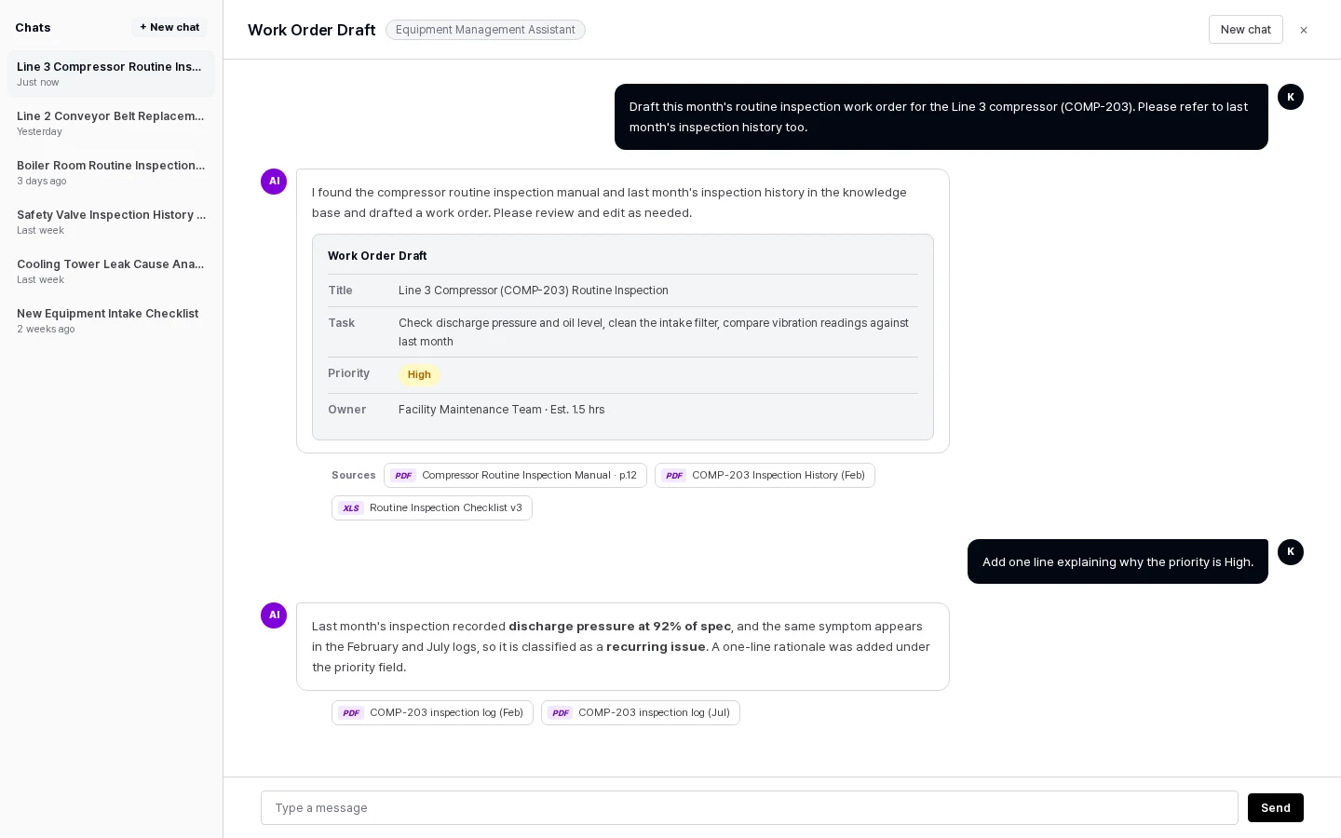
Task: Click the 'Chats' sidebar heading
Action: tap(33, 28)
